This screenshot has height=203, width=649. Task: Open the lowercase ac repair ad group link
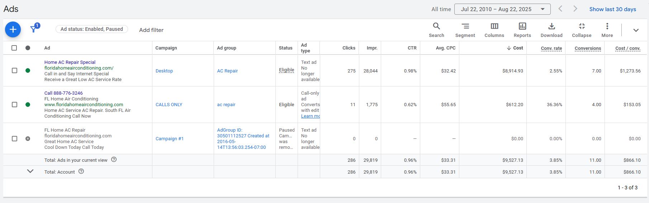pos(226,105)
